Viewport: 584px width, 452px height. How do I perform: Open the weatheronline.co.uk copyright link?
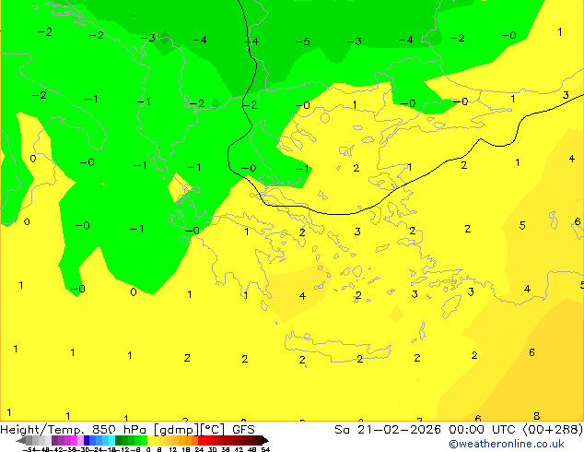tap(507, 444)
